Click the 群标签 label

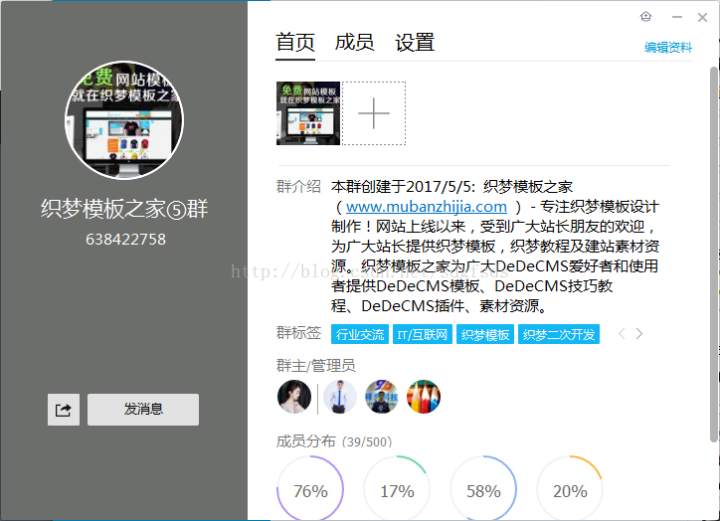click(x=298, y=333)
